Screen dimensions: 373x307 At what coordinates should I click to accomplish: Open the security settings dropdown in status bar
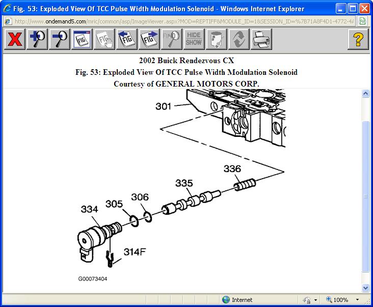point(315,300)
